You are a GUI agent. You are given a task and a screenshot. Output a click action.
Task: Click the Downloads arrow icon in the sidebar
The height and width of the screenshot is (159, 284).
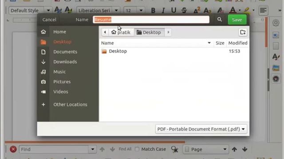(43, 62)
